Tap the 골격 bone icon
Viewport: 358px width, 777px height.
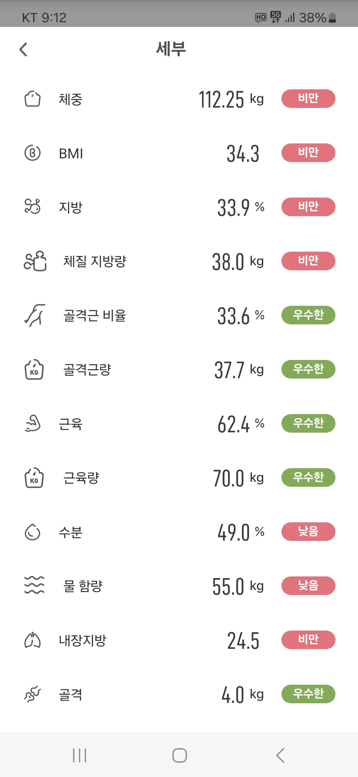pyautogui.click(x=32, y=694)
